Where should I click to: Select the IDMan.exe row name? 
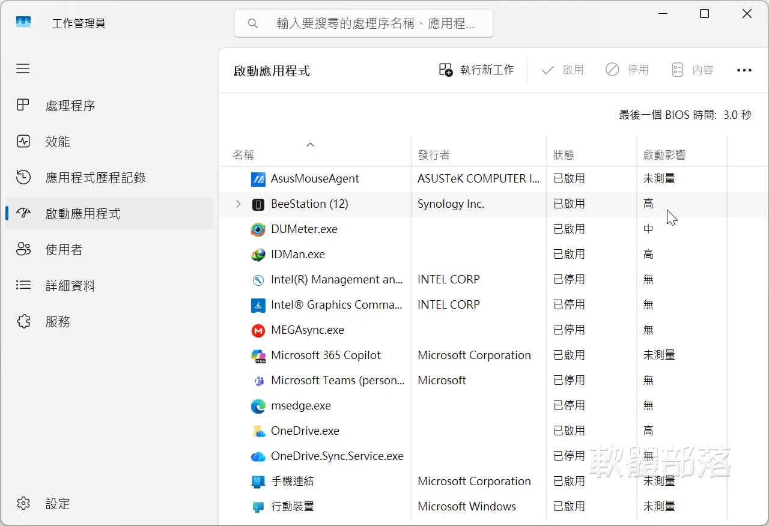tap(298, 255)
